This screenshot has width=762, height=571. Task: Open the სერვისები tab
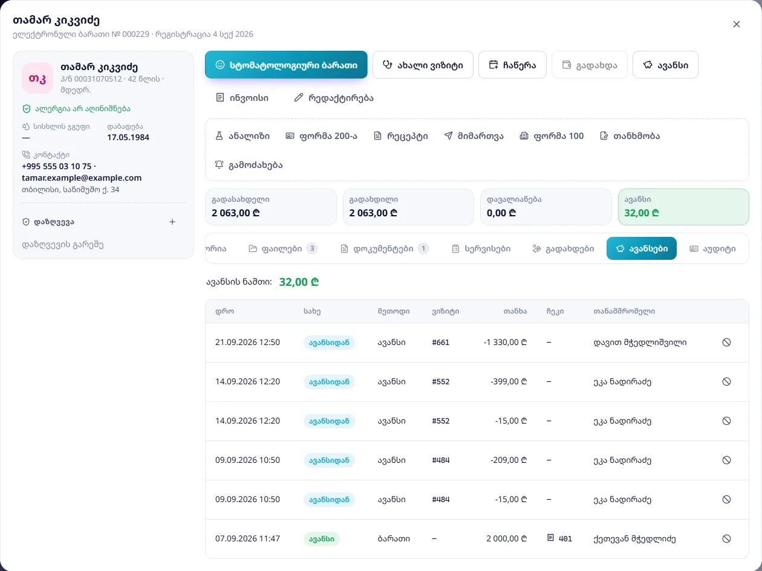(x=481, y=248)
